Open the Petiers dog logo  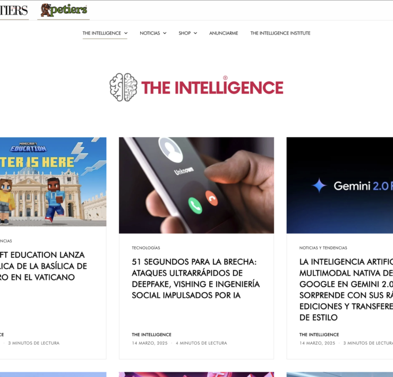[x=64, y=10]
